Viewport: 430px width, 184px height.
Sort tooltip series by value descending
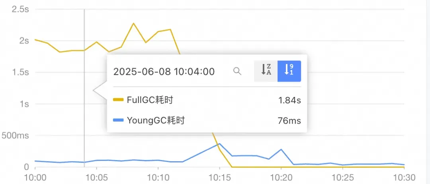click(x=289, y=71)
